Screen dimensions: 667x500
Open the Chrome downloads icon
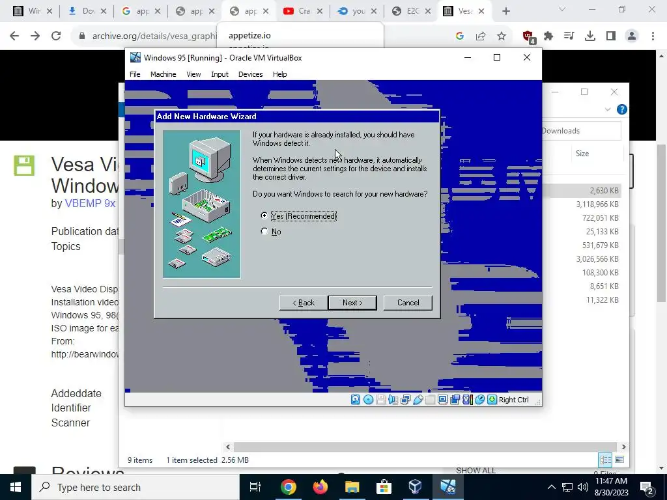click(589, 36)
